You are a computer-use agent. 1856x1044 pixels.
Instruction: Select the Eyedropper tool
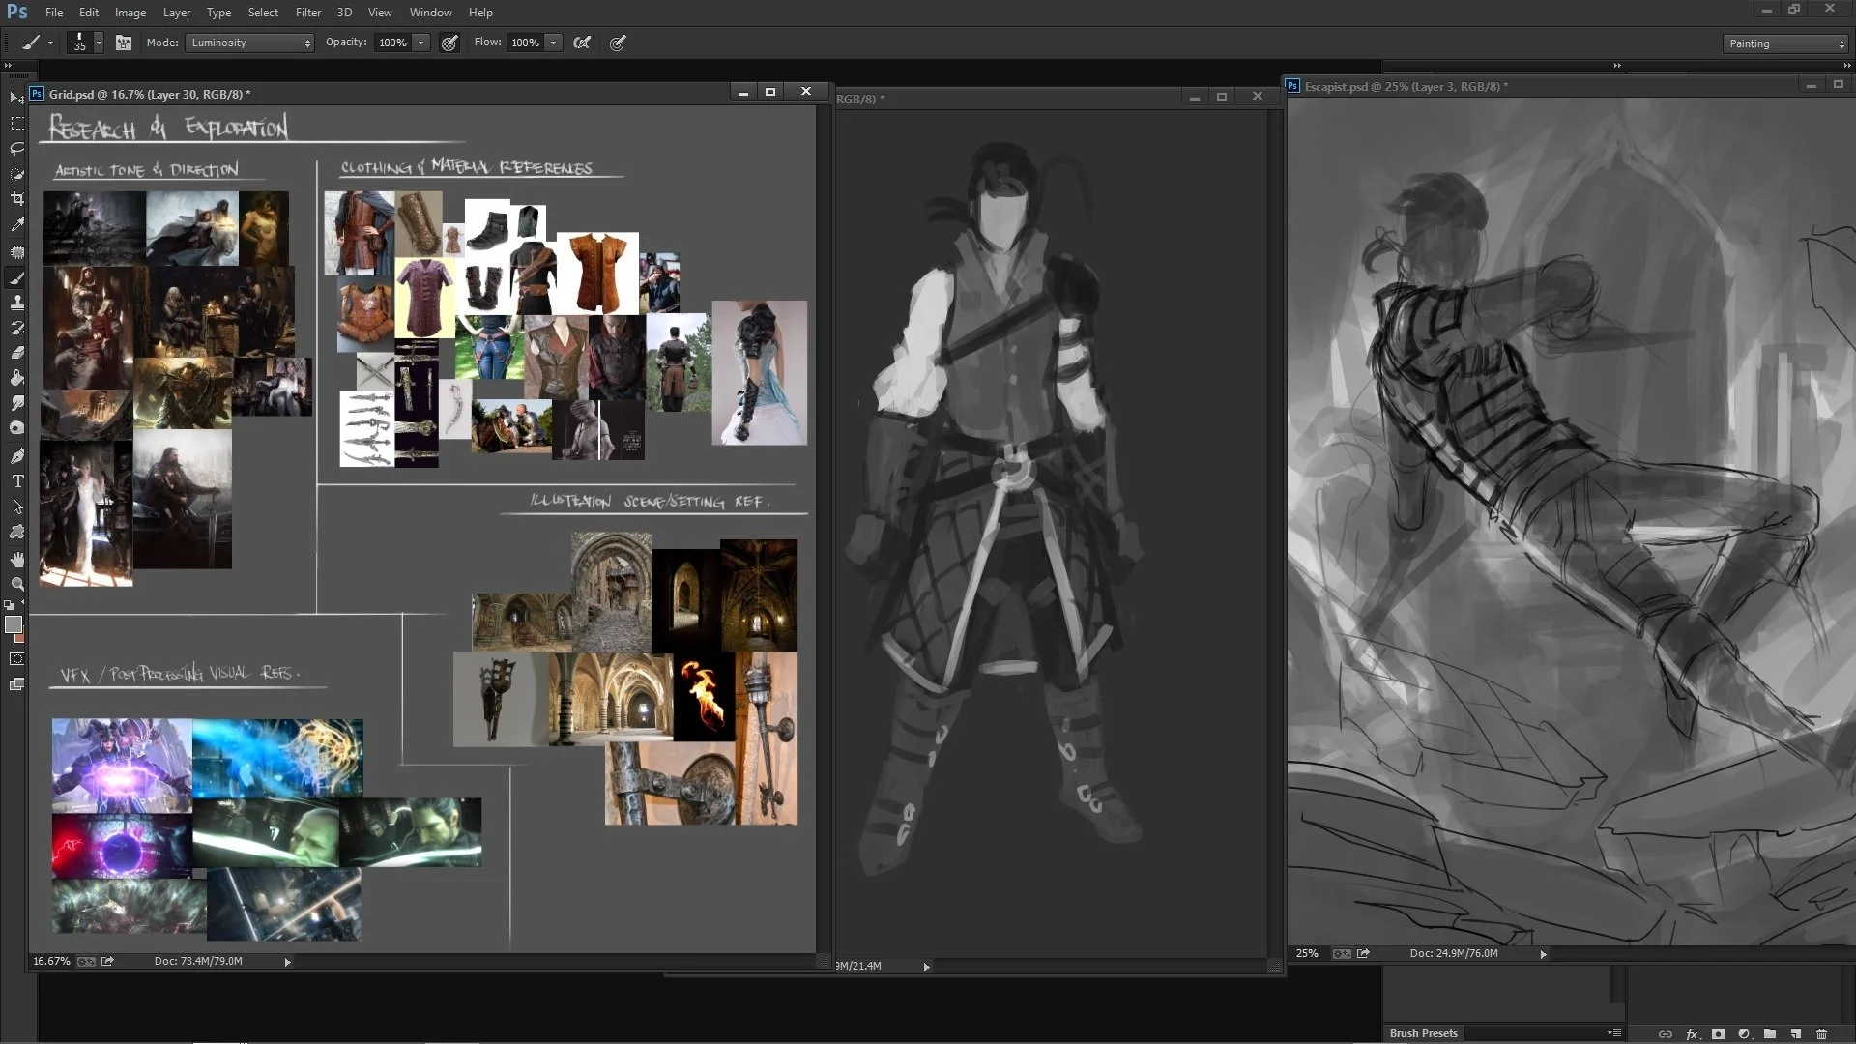click(x=16, y=224)
